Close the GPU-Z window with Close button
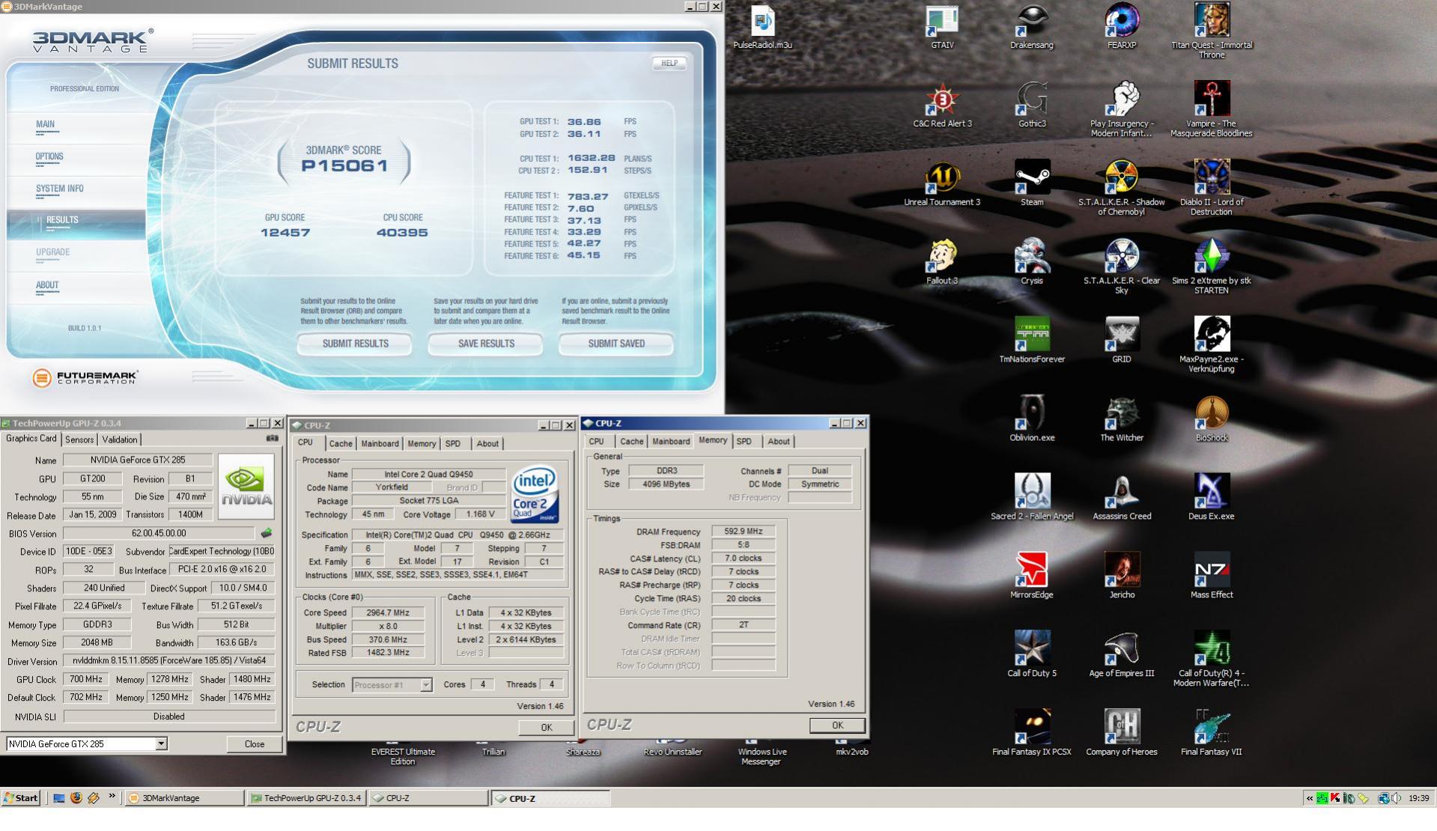The width and height of the screenshot is (1437, 831). pyautogui.click(x=255, y=743)
